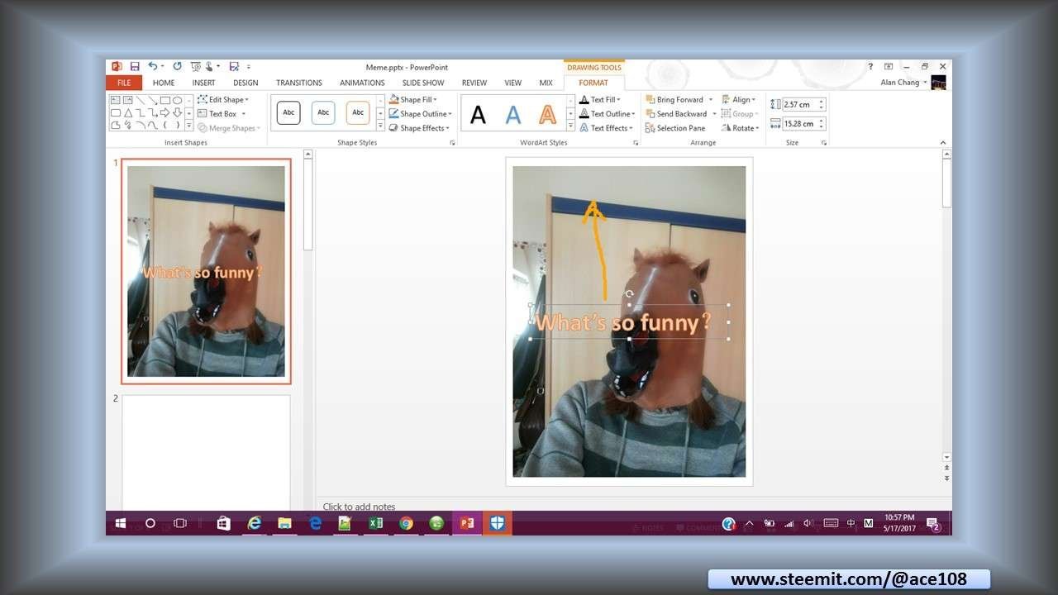Viewport: 1058px width, 595px height.
Task: Open the FILE tab
Action: pos(124,83)
